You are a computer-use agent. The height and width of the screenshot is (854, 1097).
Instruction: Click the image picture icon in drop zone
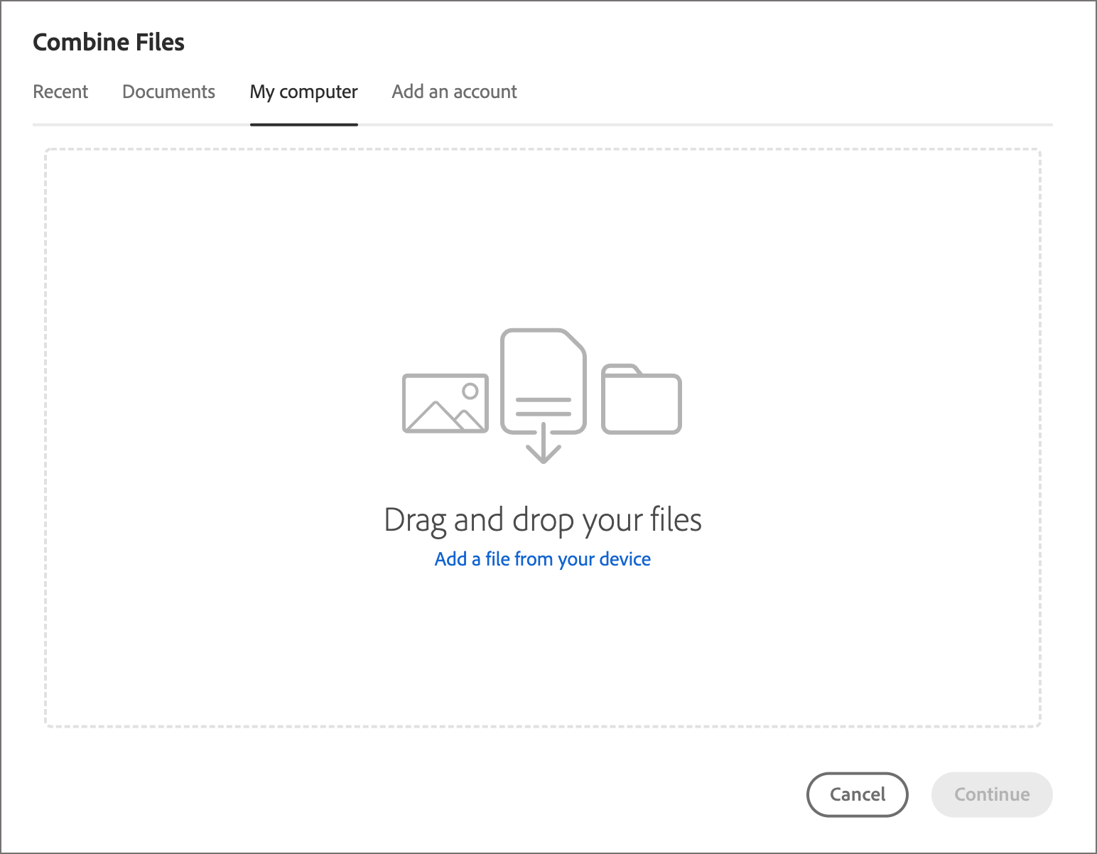click(445, 404)
